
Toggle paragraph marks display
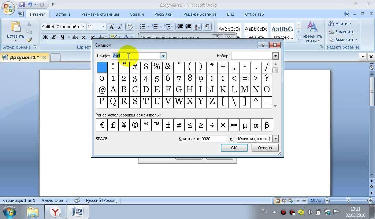tap(207, 27)
